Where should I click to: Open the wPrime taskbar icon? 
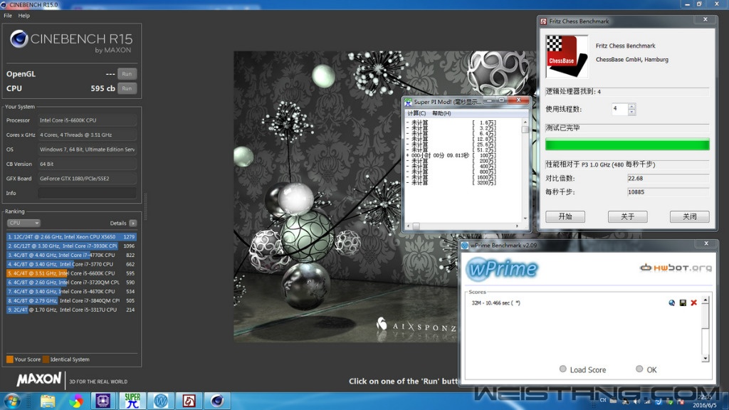(x=161, y=400)
